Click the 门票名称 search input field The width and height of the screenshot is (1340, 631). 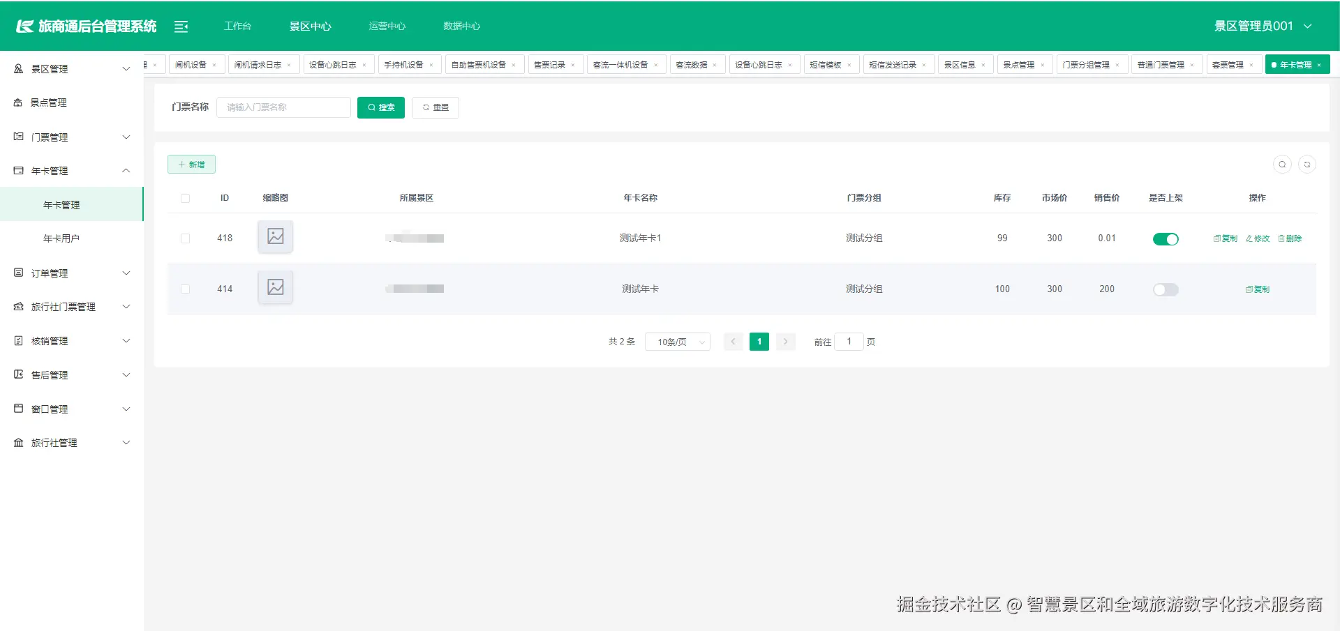coord(283,107)
